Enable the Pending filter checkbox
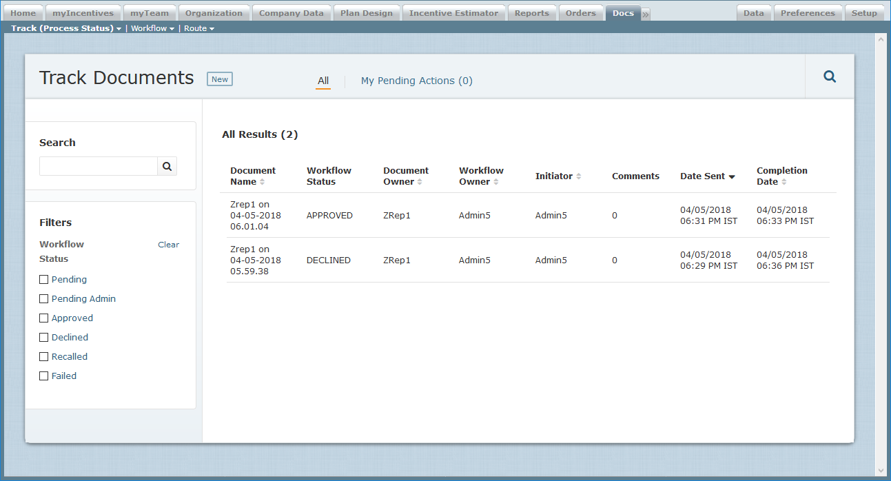Screen dimensions: 891x481 tap(44, 280)
